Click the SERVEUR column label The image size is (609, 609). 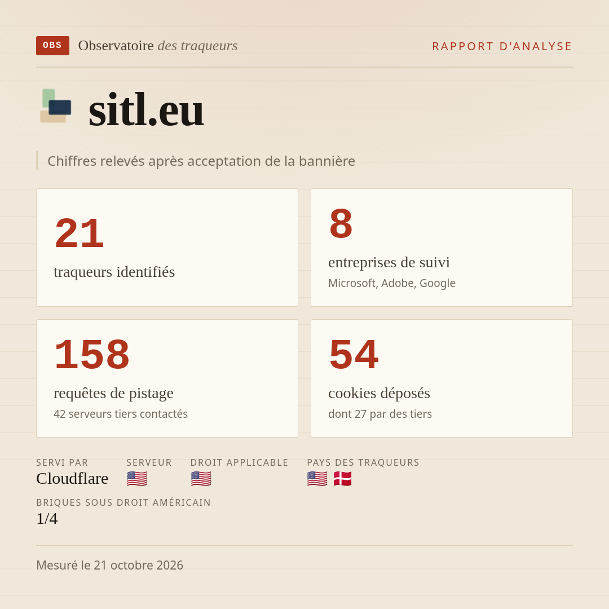point(149,462)
